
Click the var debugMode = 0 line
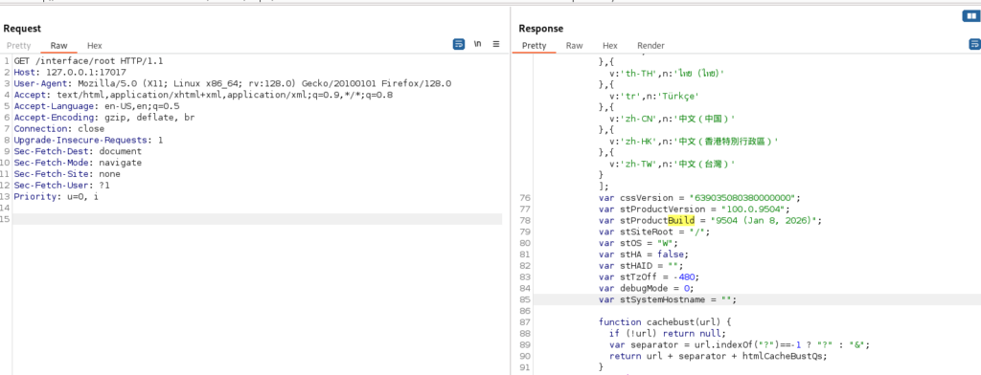(646, 288)
